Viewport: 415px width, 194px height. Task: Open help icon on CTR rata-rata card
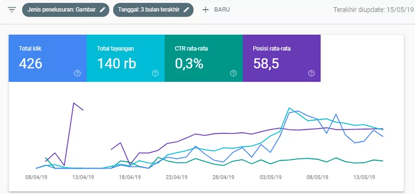click(233, 73)
